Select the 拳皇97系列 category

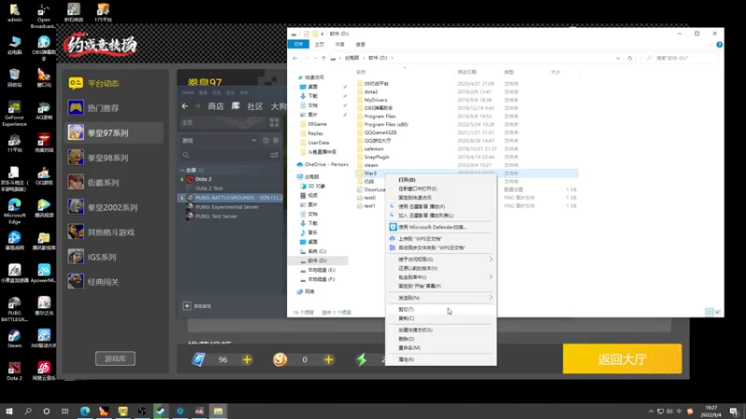(114, 132)
